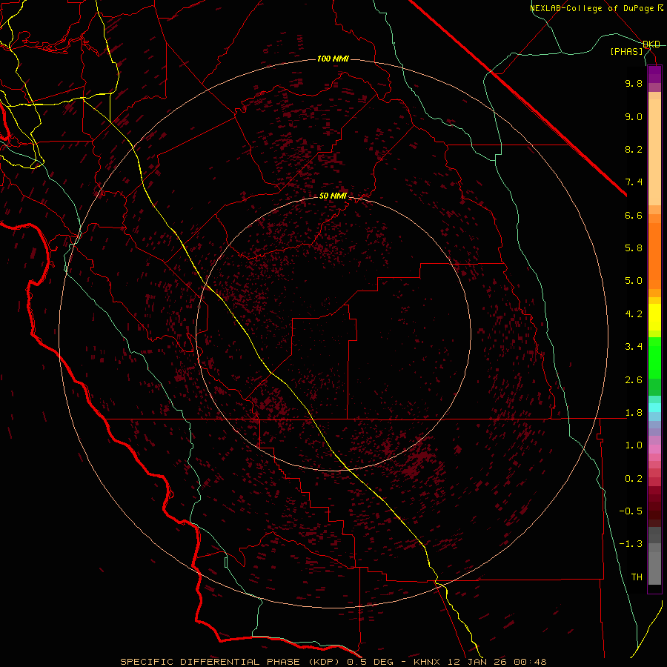The image size is (667, 667).
Task: Click the TH threshold label
Action: [637, 577]
